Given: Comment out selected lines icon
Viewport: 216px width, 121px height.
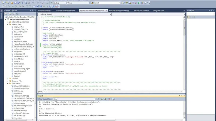Looking at the screenshot, I should pos(27,6).
